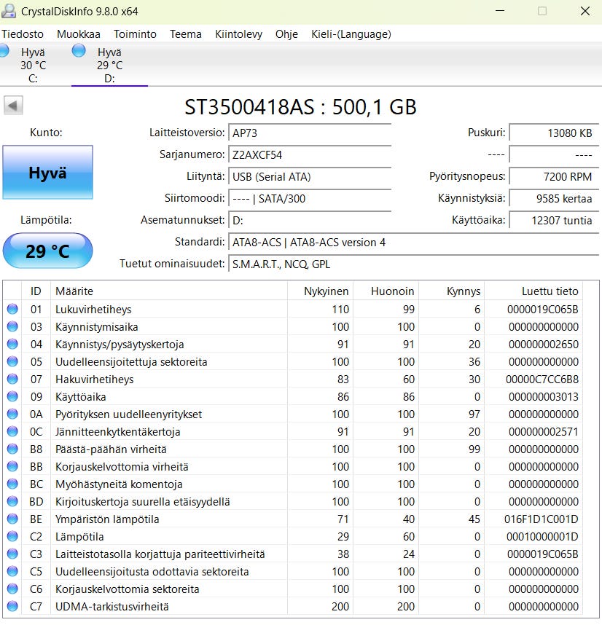Screen dimensions: 602x625
Task: Click the Hyvä health status button
Action: point(47,173)
